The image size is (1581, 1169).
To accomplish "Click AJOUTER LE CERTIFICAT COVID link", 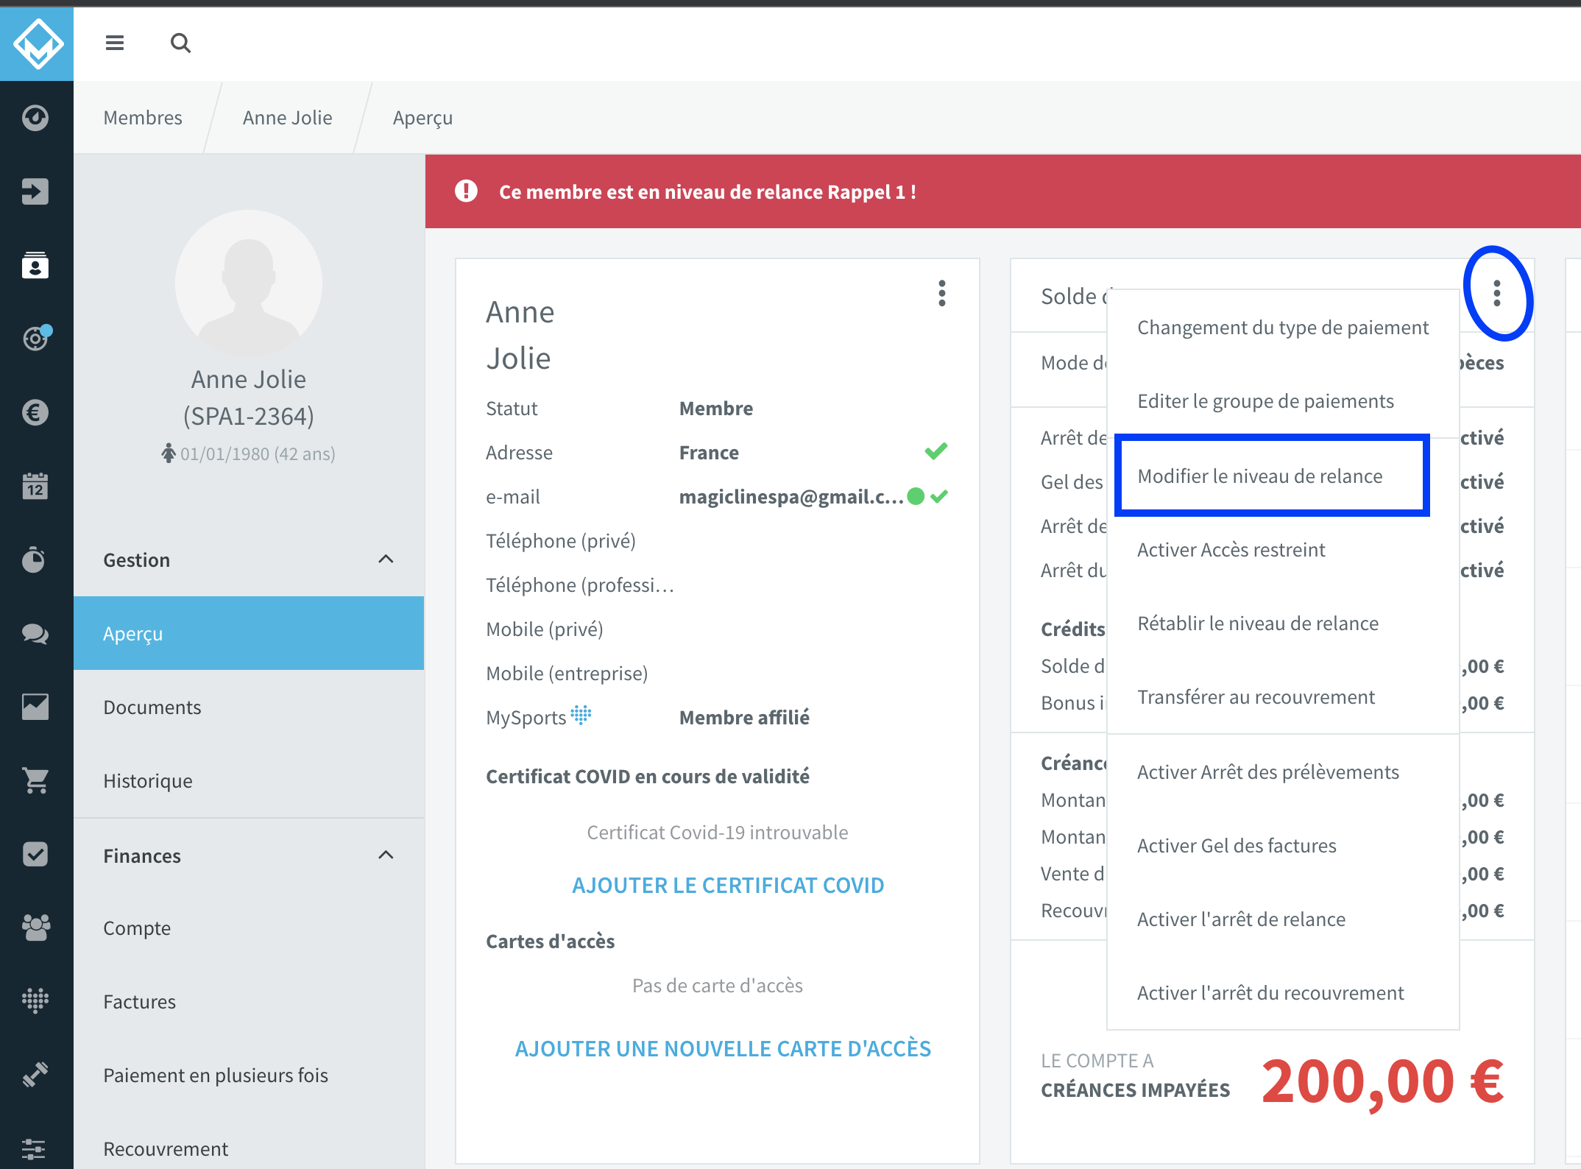I will [728, 885].
